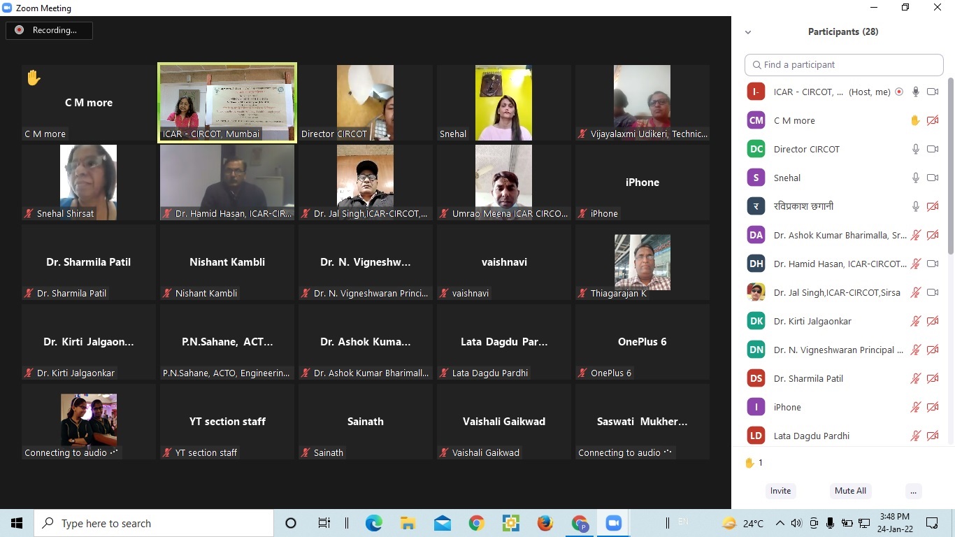Click the Nishant Kambli tile
Viewport: 955px width, 537px height.
pos(227,262)
